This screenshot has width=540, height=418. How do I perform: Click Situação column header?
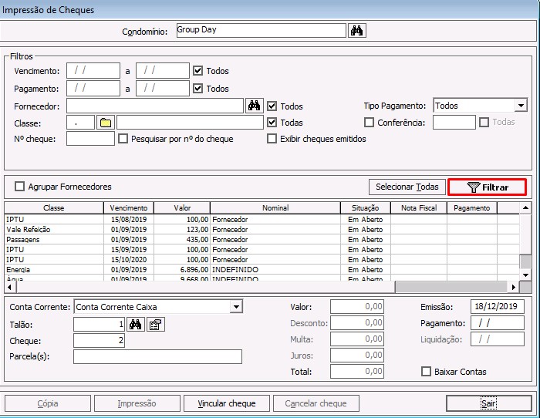[x=366, y=208]
